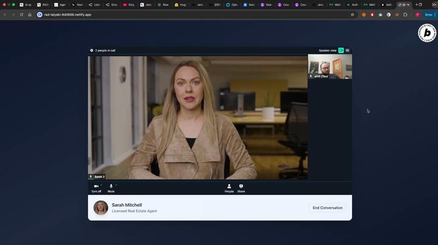Click the netlify.app address bar
438x245 pixels.
[196, 15]
